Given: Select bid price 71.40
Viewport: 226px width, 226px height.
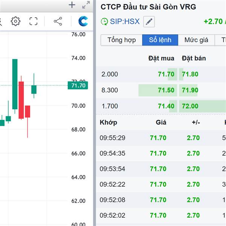Looking at the screenshot, I should [x=166, y=106].
